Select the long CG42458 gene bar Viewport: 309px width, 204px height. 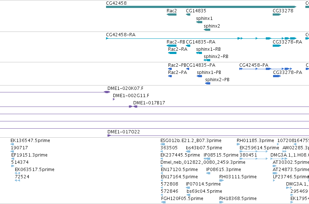[201, 7]
